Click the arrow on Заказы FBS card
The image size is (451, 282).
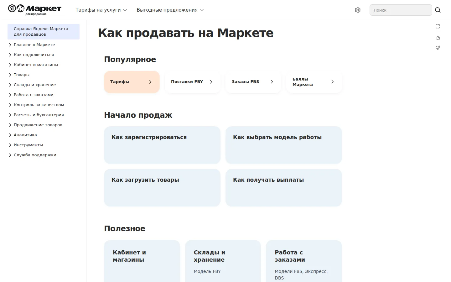272,82
